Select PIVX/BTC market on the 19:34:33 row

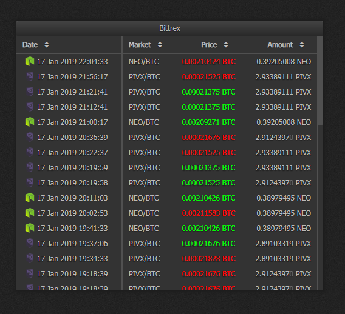pos(145,259)
